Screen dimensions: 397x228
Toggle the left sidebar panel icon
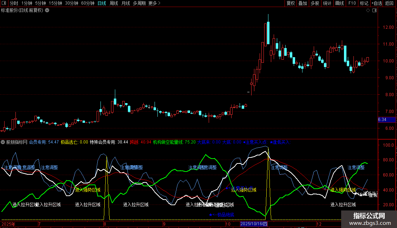(x=4, y=3)
